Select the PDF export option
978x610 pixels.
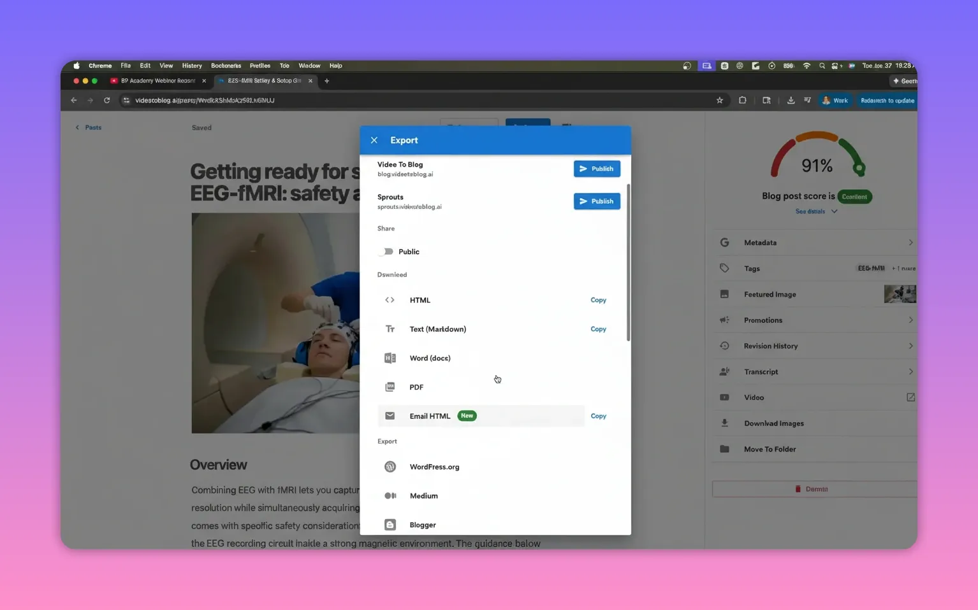point(416,387)
